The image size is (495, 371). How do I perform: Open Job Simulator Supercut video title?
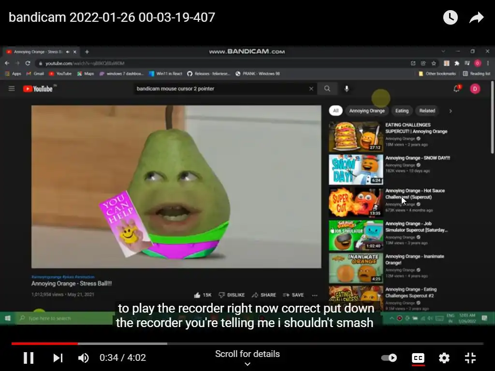click(416, 227)
